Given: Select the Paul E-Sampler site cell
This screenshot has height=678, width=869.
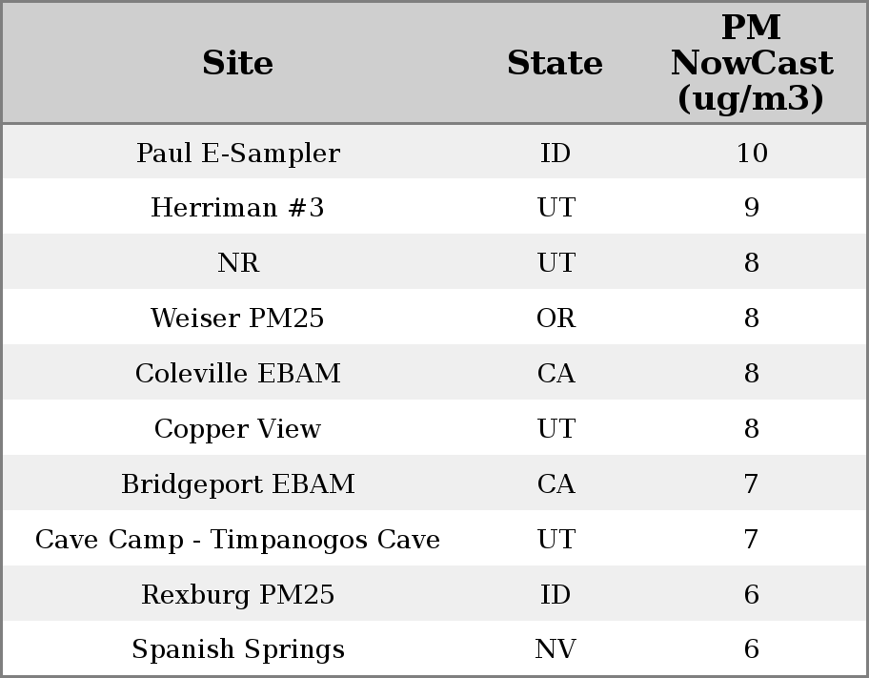Looking at the screenshot, I should click(x=237, y=153).
